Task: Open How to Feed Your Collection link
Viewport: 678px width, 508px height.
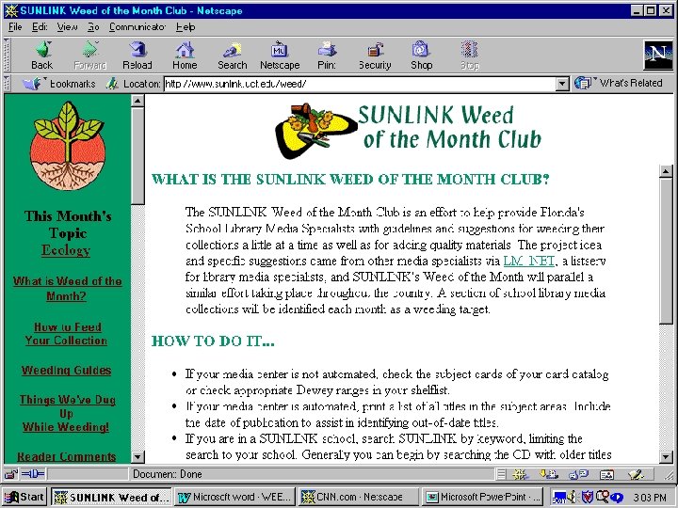Action: point(66,333)
